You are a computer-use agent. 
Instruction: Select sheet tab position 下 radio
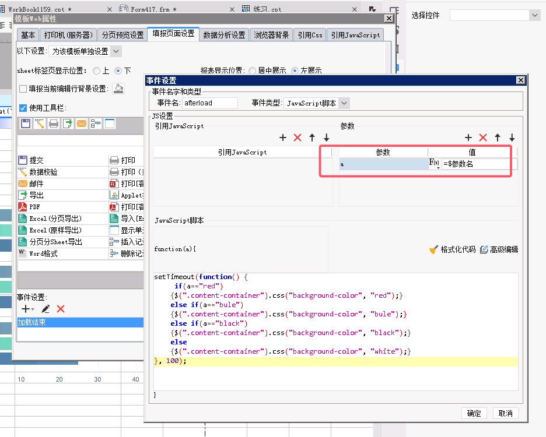point(118,71)
